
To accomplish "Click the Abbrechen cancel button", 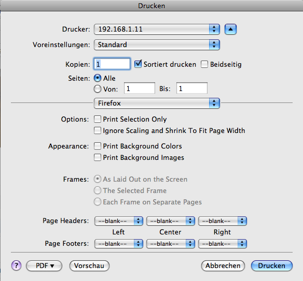I will point(223,266).
